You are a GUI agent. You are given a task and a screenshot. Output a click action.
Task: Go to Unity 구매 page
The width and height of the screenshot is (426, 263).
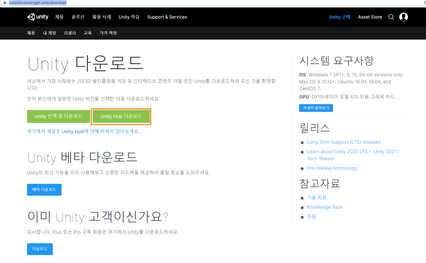pyautogui.click(x=340, y=17)
